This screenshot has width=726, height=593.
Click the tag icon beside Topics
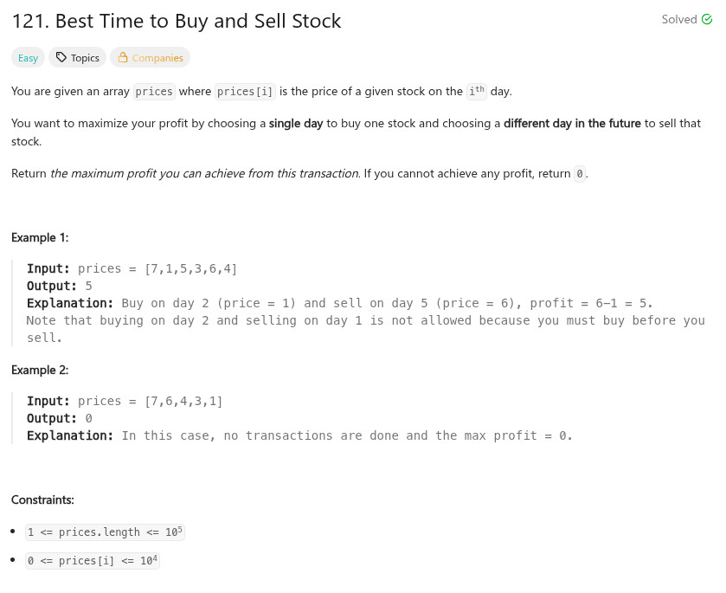61,58
